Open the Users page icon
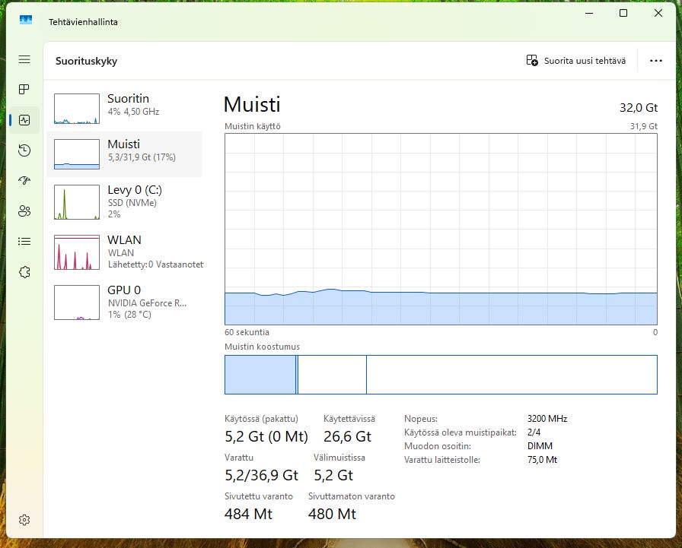The image size is (682, 548). [x=24, y=211]
